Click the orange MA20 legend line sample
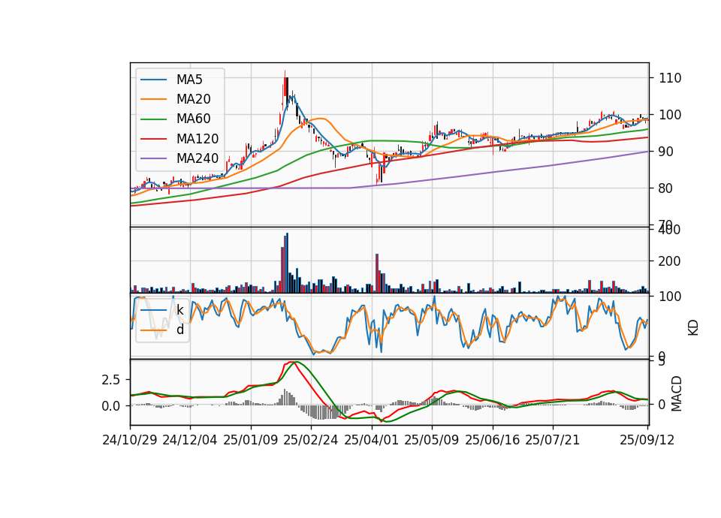Screen dimensions: 721x518 coord(153,99)
